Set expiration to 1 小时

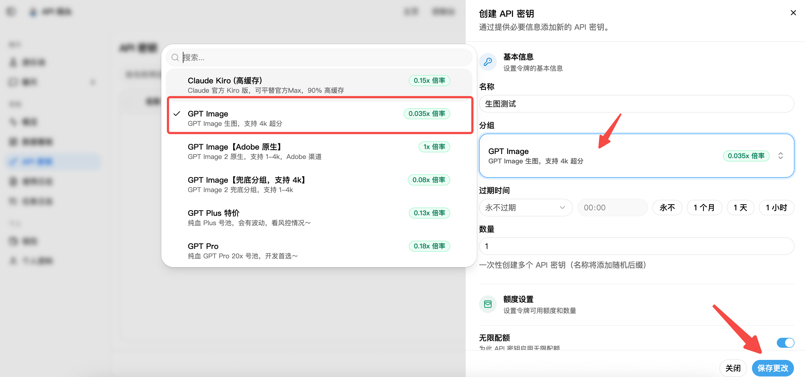coord(776,208)
